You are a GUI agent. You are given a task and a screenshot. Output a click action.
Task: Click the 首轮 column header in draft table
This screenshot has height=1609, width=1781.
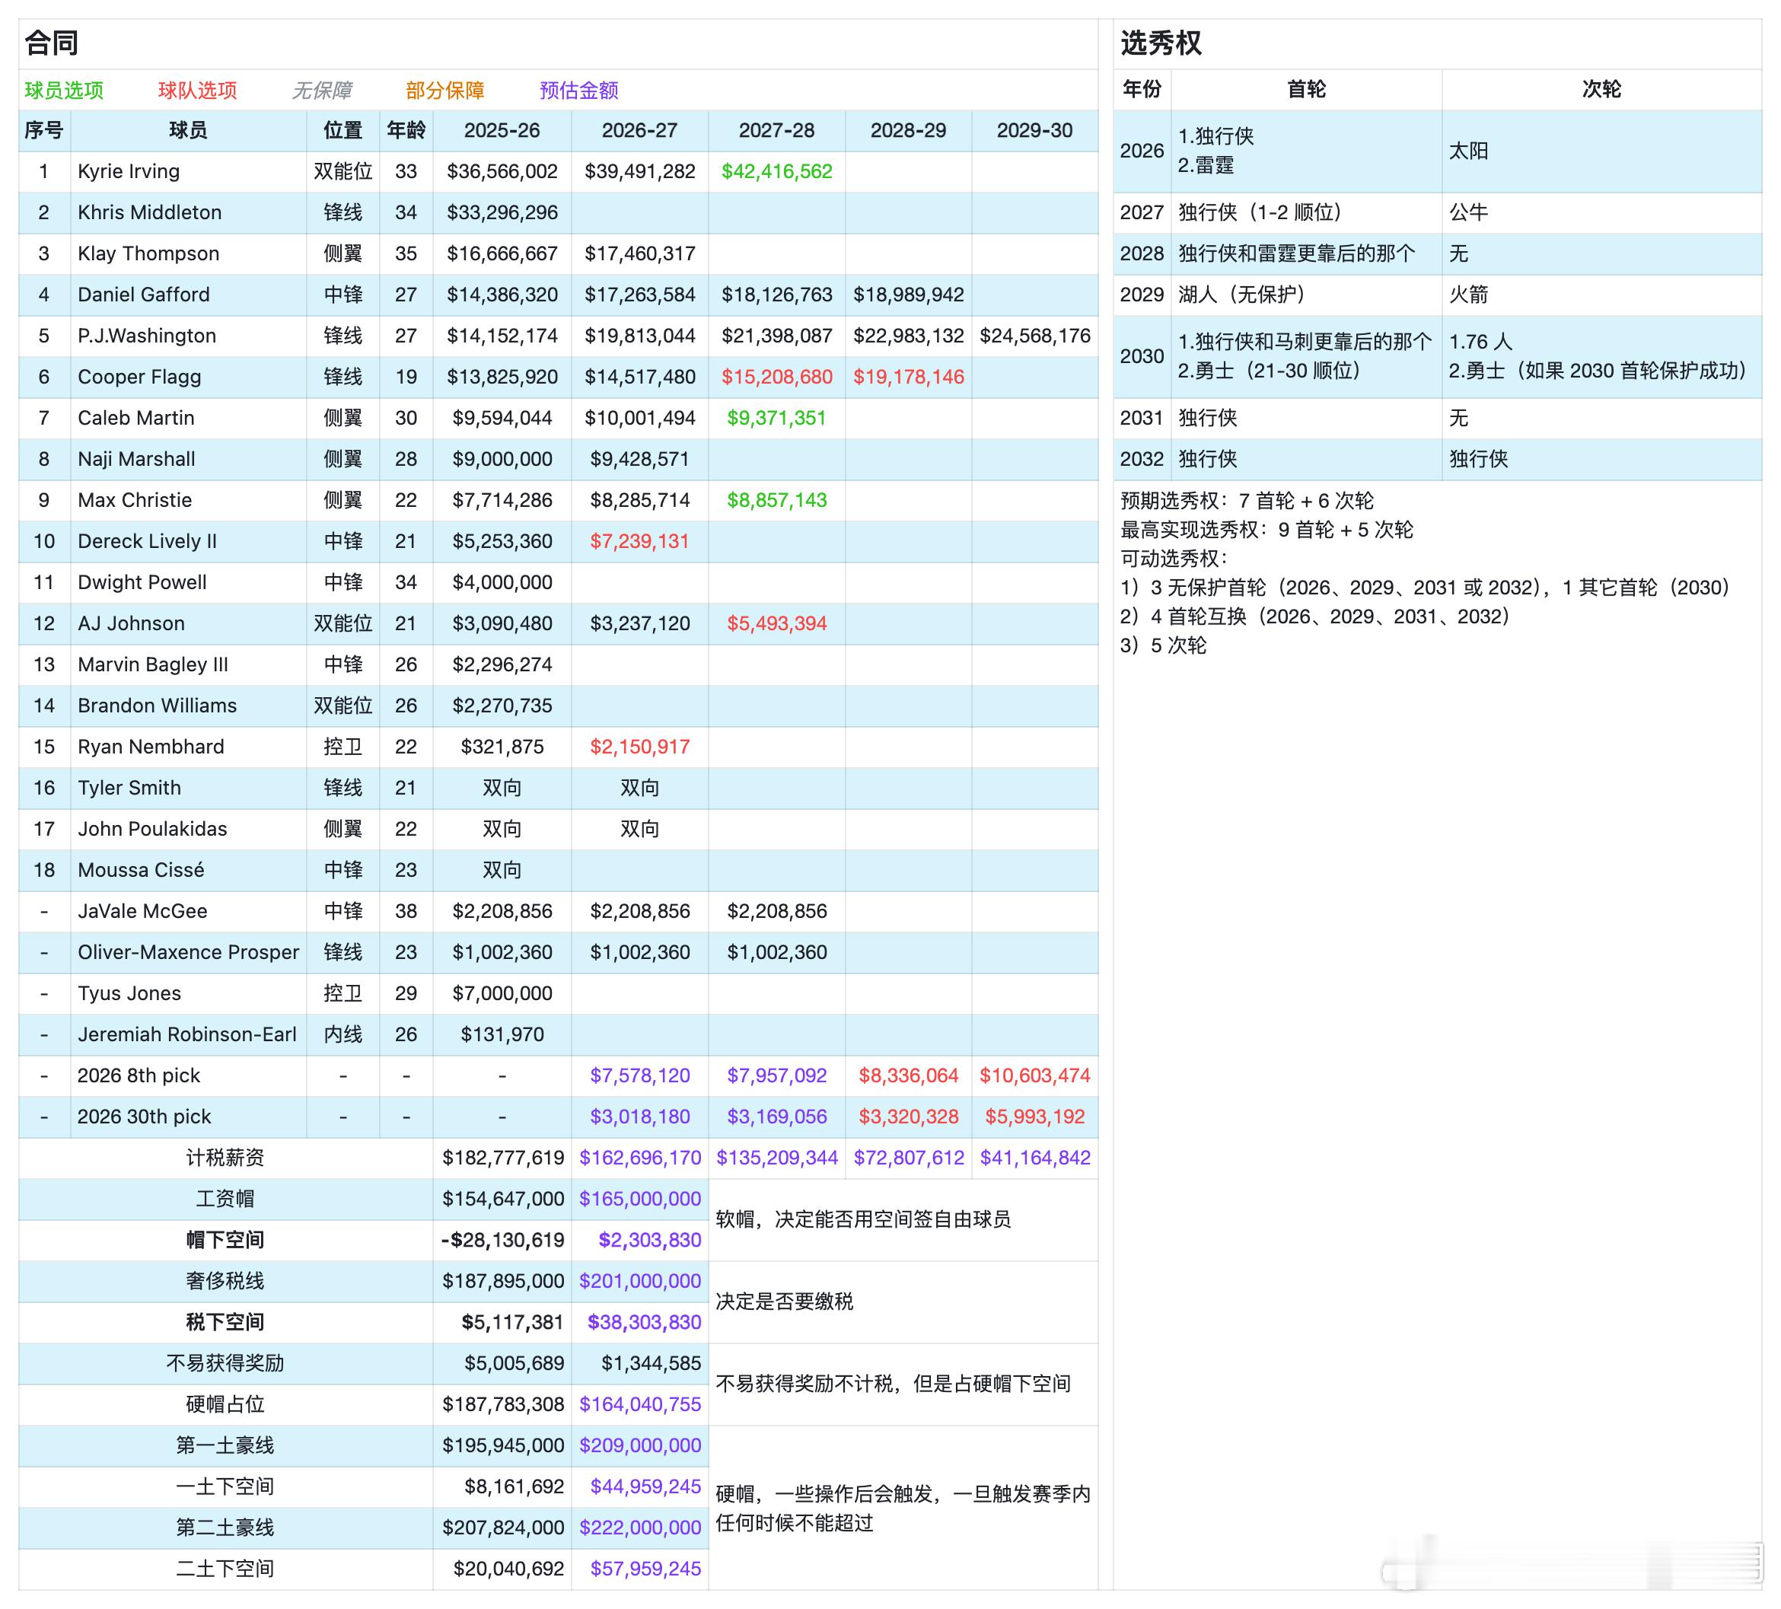point(1307,89)
